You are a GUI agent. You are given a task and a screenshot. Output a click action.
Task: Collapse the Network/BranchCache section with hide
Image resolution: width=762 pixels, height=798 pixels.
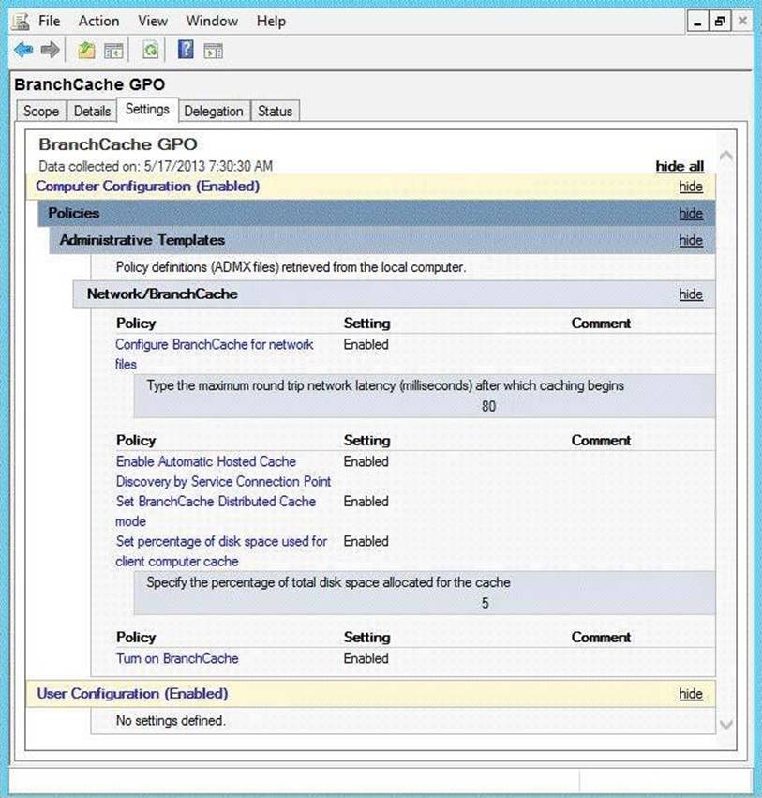click(x=691, y=294)
